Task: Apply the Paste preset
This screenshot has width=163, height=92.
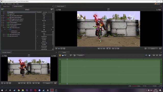Action: click(44, 26)
